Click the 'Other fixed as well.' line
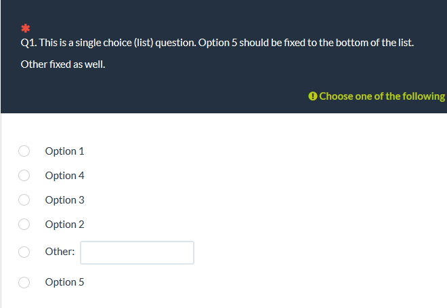 [x=63, y=64]
